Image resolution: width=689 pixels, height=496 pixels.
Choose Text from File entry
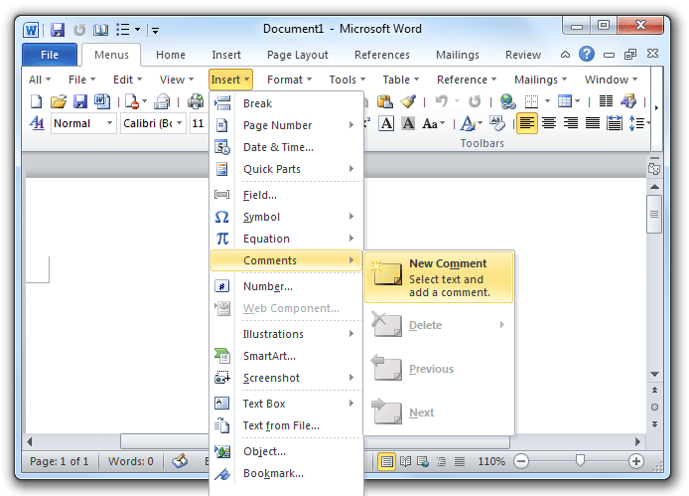point(287,425)
